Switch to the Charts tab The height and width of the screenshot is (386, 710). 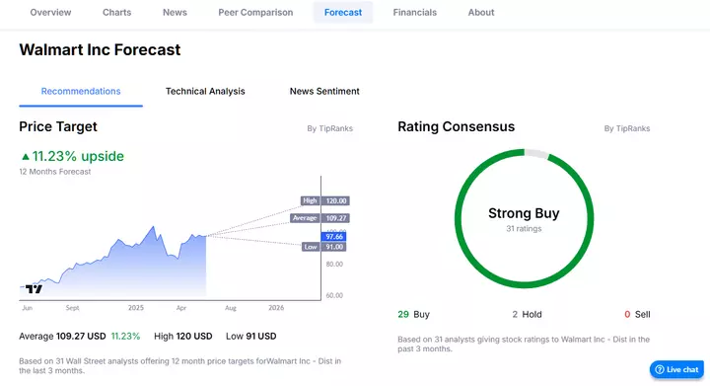[116, 12]
